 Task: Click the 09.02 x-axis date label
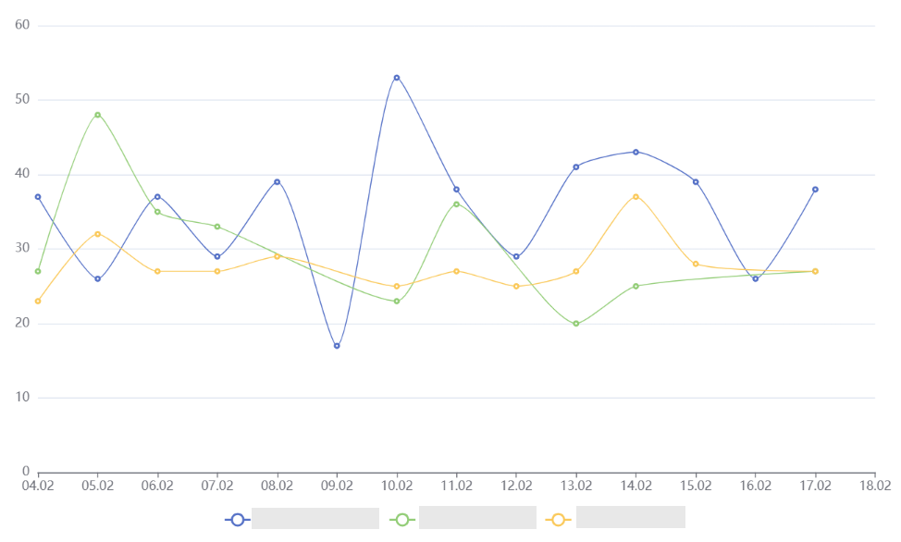pyautogui.click(x=337, y=485)
